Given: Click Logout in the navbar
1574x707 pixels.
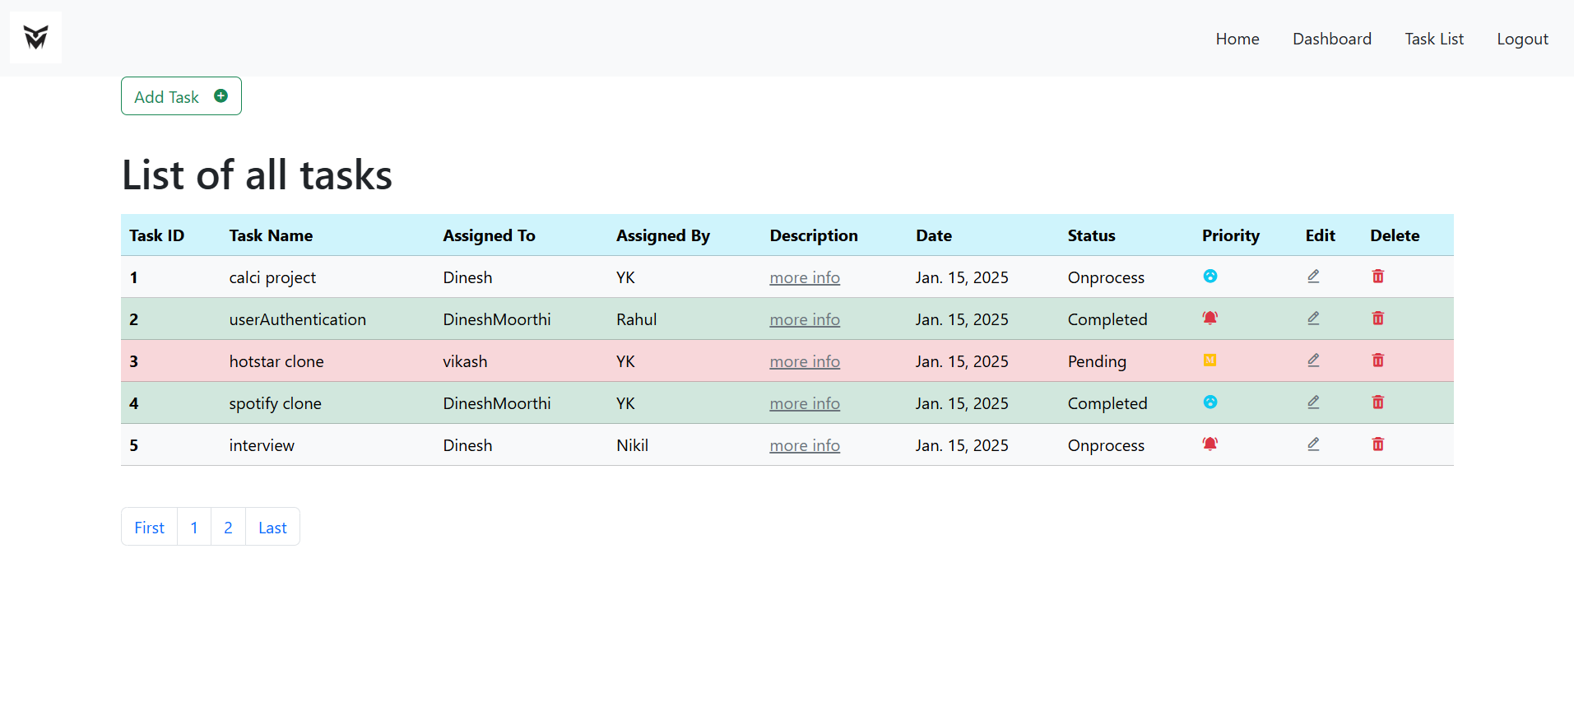Looking at the screenshot, I should pos(1522,39).
